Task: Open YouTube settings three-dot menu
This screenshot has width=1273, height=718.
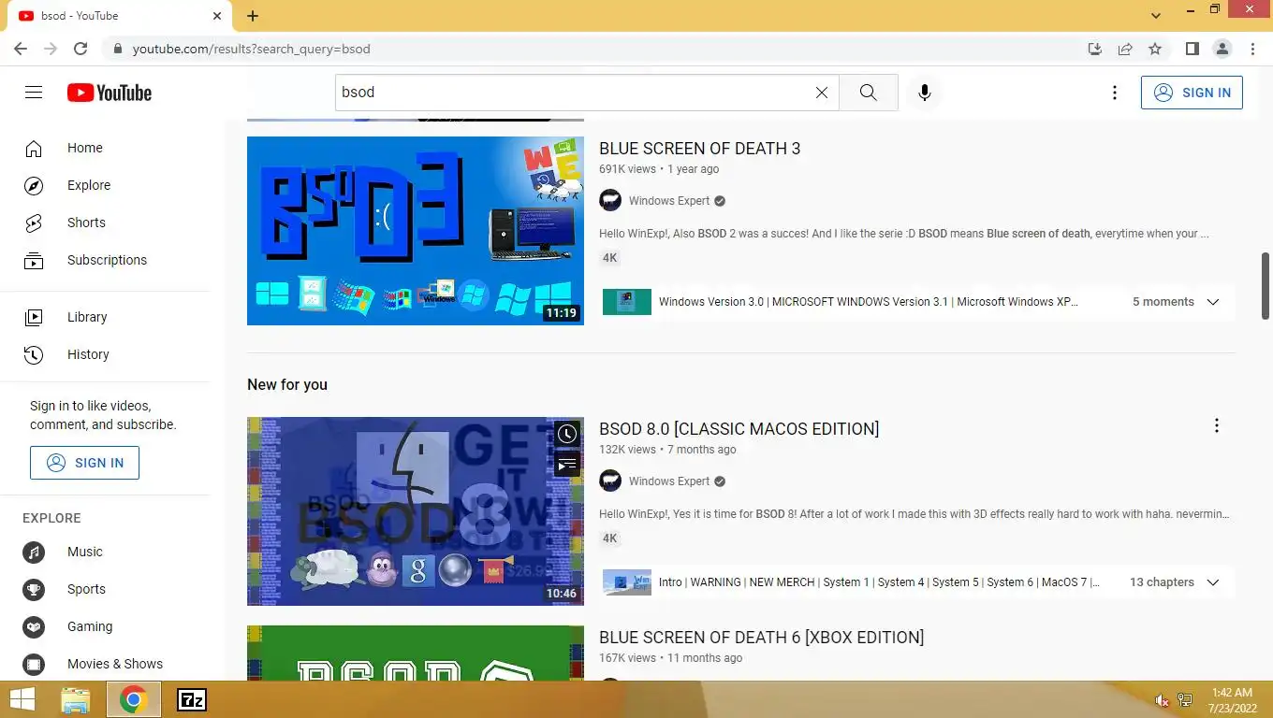Action: point(1114,93)
